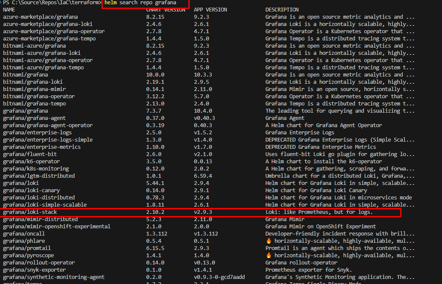The width and height of the screenshot is (442, 284).
Task: Click the NAME column header
Action: point(9,10)
